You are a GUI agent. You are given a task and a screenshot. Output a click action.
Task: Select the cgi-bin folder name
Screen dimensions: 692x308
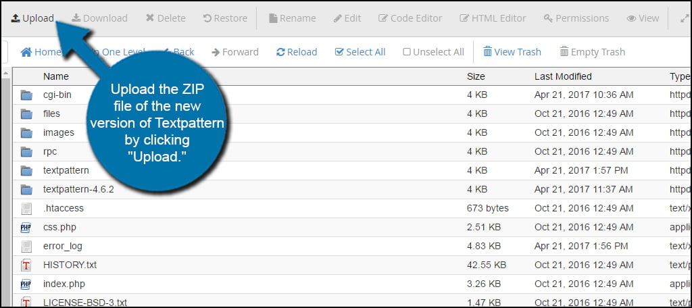click(x=57, y=95)
